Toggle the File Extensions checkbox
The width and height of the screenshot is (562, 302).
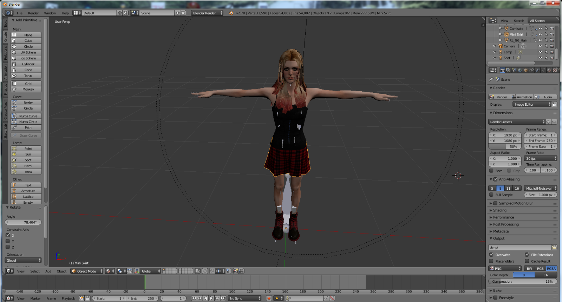pyautogui.click(x=527, y=255)
